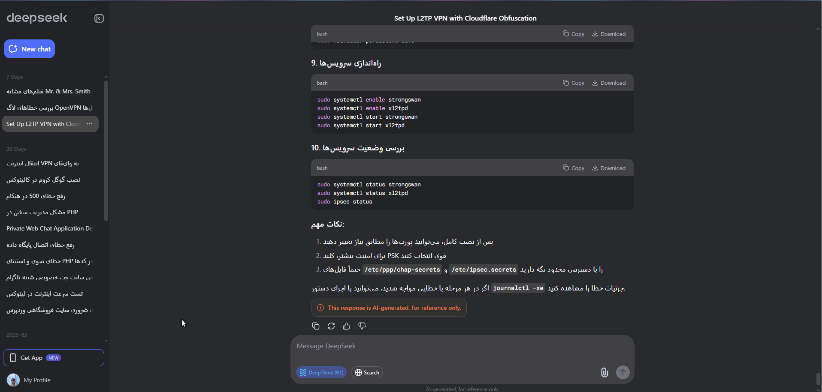Viewport: 822px width, 392px height.
Task: Download the systemctl status code block
Action: click(x=609, y=168)
